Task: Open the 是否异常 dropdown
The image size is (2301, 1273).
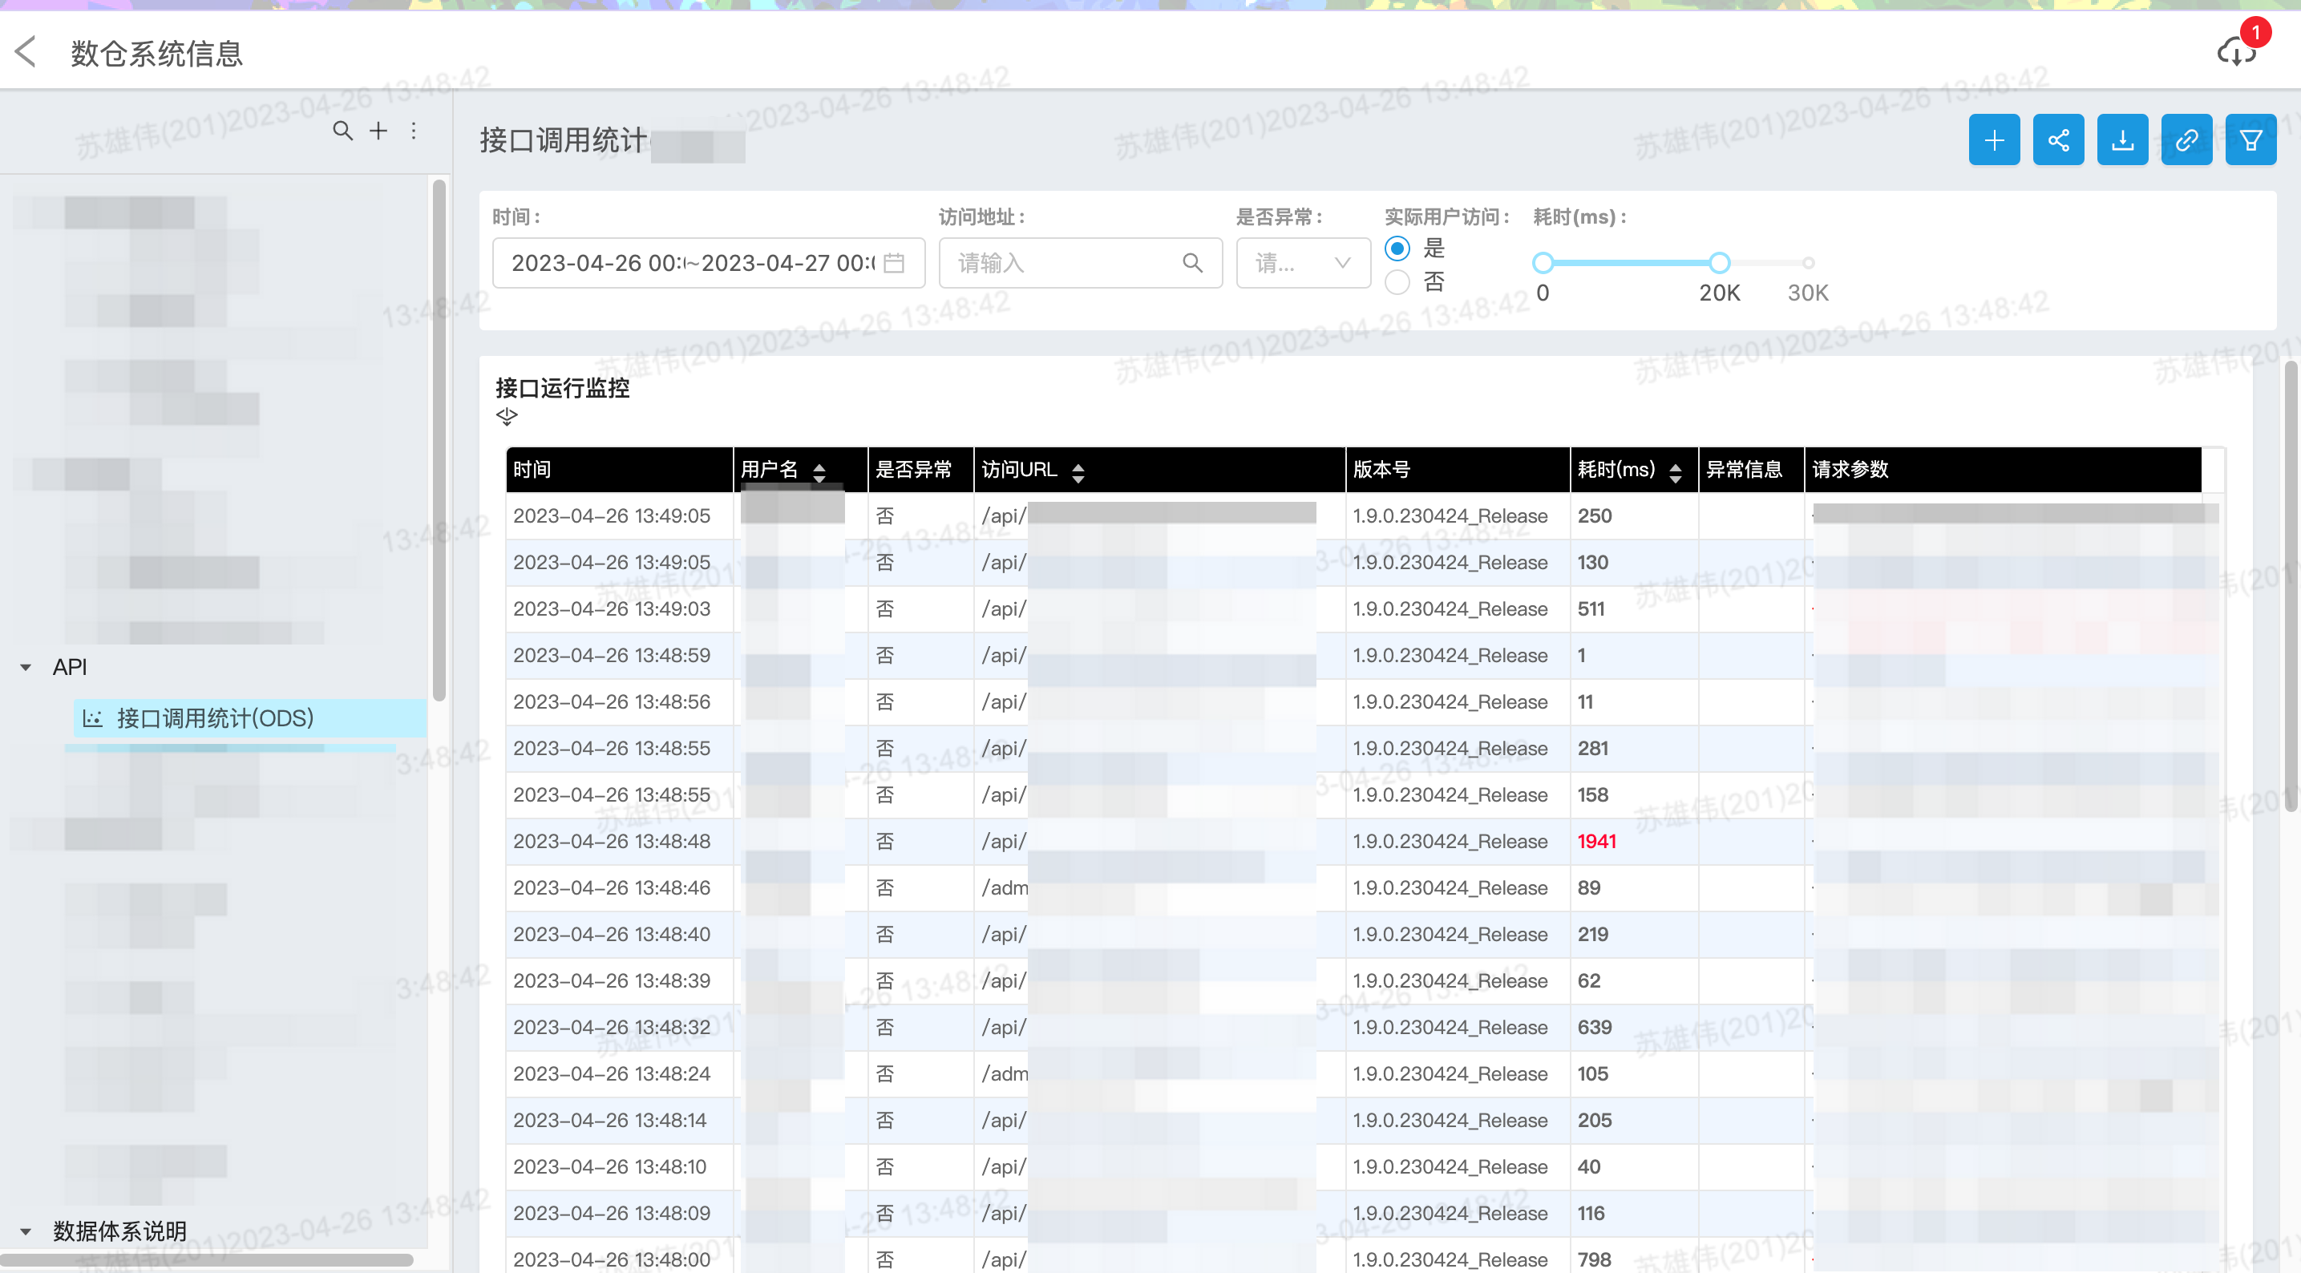Action: 1304,263
